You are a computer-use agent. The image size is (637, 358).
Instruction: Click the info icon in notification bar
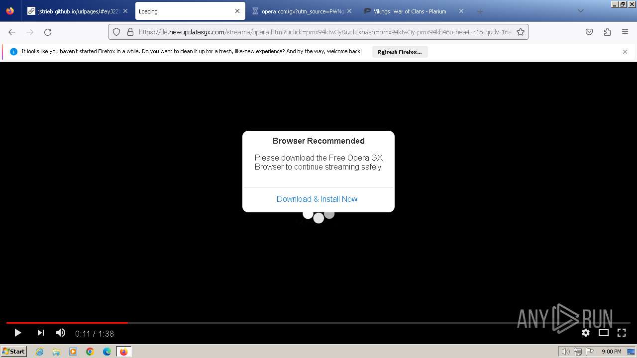coord(13,52)
